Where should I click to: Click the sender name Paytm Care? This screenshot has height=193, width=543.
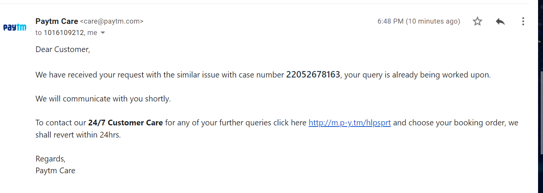point(57,21)
